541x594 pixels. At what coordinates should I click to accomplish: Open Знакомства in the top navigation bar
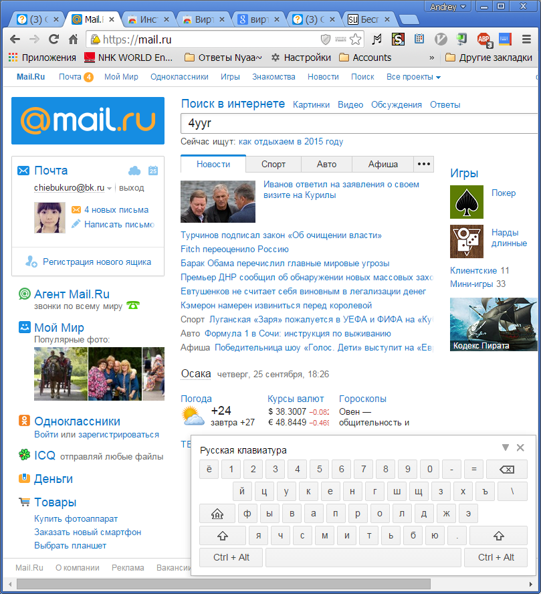[x=274, y=77]
